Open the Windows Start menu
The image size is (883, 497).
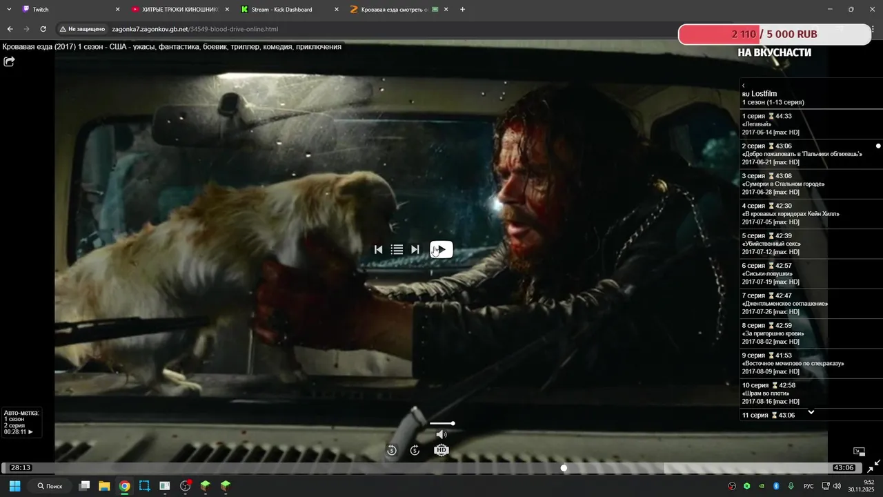[x=14, y=486]
